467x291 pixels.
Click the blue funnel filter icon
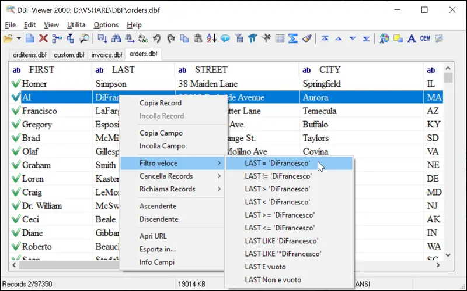coord(252,38)
